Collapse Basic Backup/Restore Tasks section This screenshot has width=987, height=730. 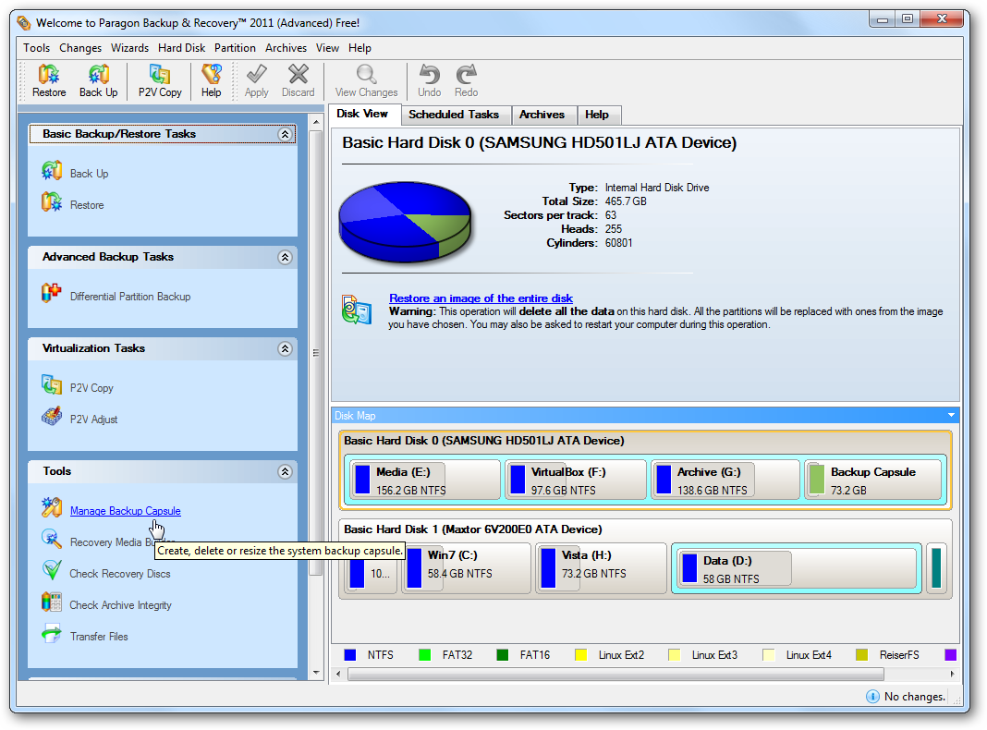point(285,134)
